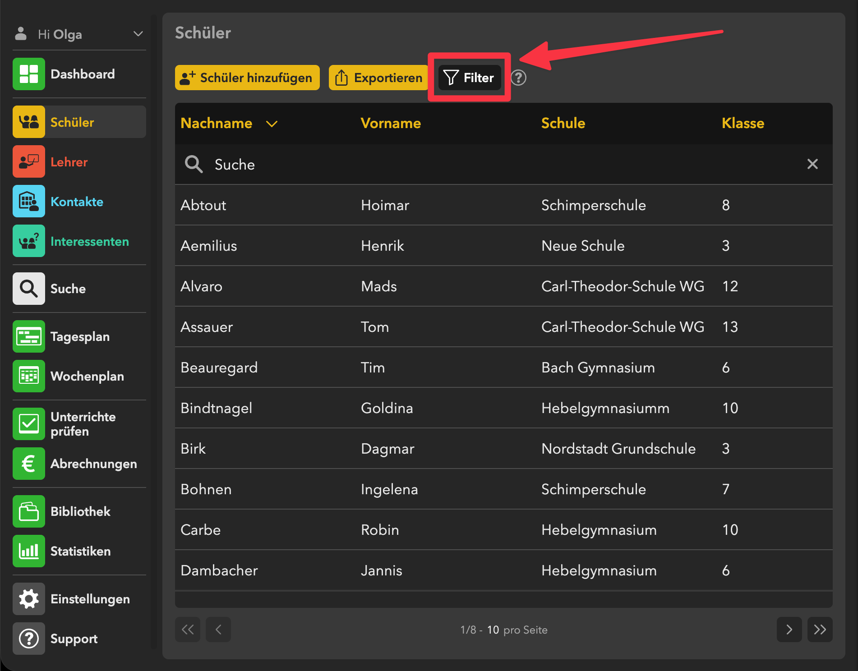
Task: Clear the search field with the X
Action: (812, 164)
